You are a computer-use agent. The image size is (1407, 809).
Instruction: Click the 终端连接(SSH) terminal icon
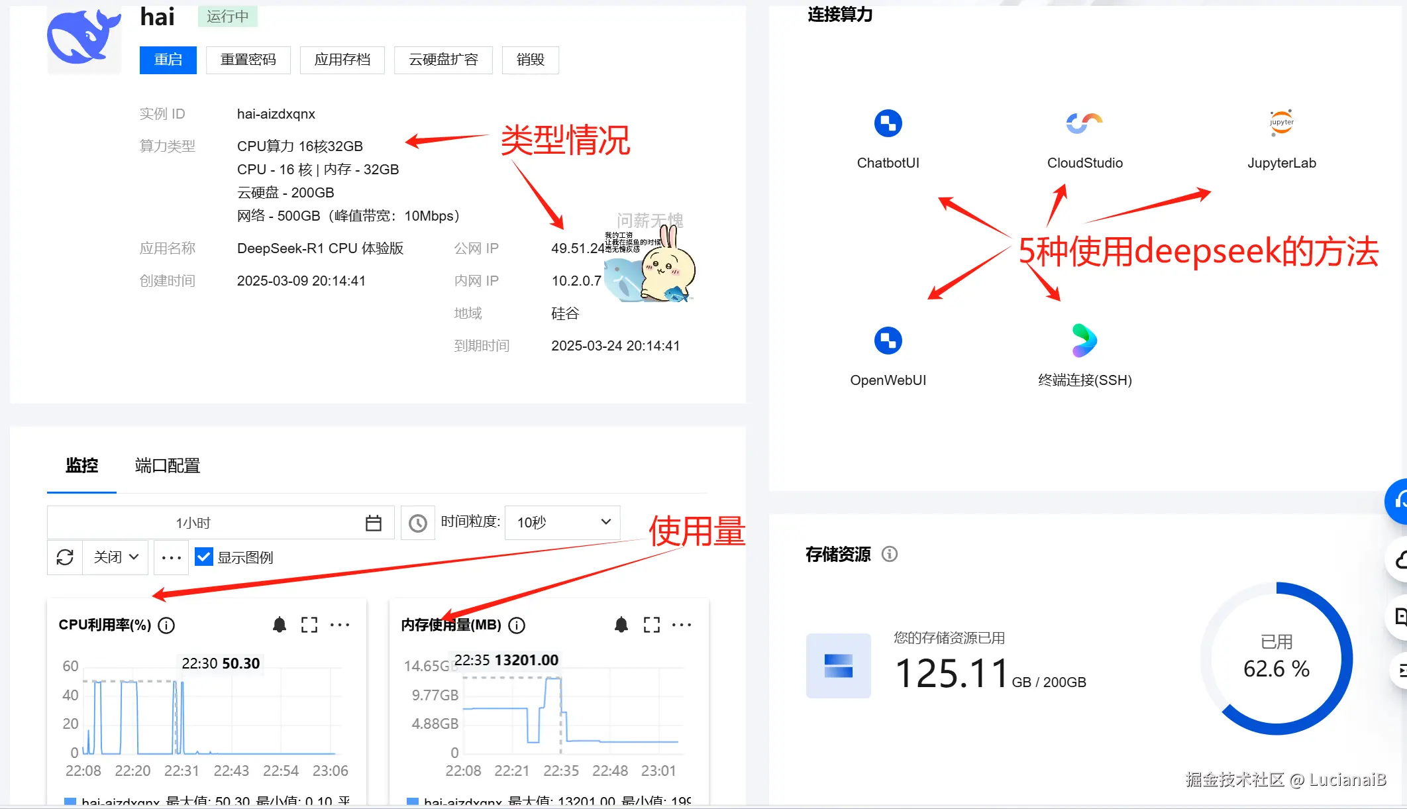pos(1084,341)
